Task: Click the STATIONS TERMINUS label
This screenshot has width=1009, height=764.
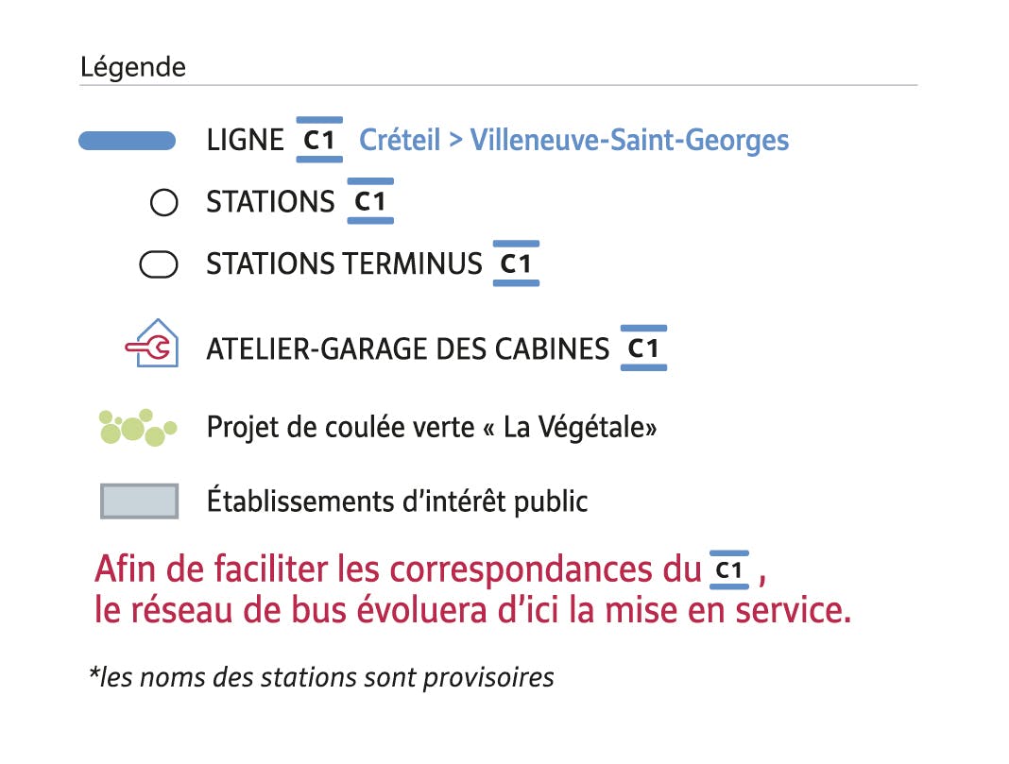Action: (x=344, y=263)
